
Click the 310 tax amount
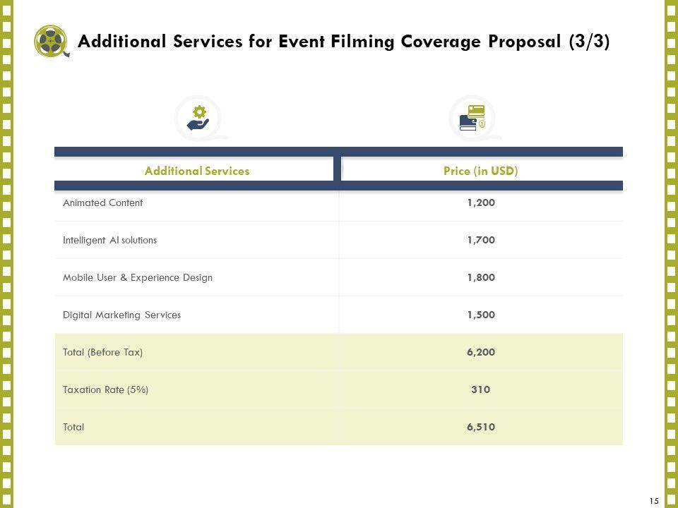click(x=480, y=389)
